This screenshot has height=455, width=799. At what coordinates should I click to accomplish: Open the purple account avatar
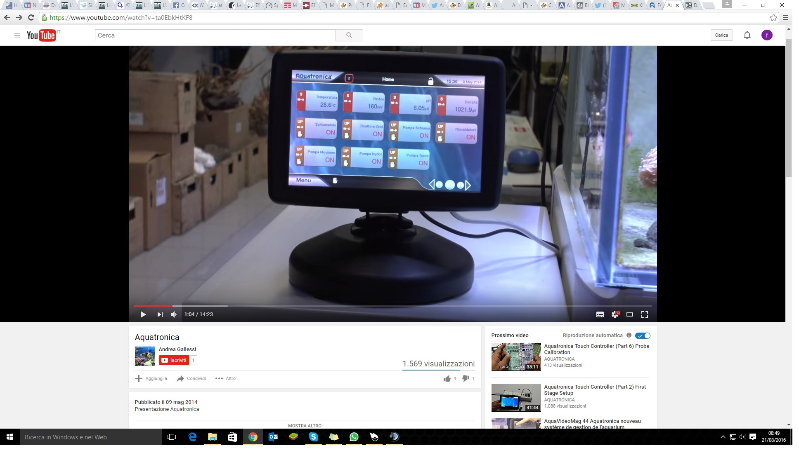[767, 35]
